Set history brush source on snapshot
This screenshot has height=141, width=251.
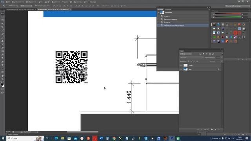[158, 13]
